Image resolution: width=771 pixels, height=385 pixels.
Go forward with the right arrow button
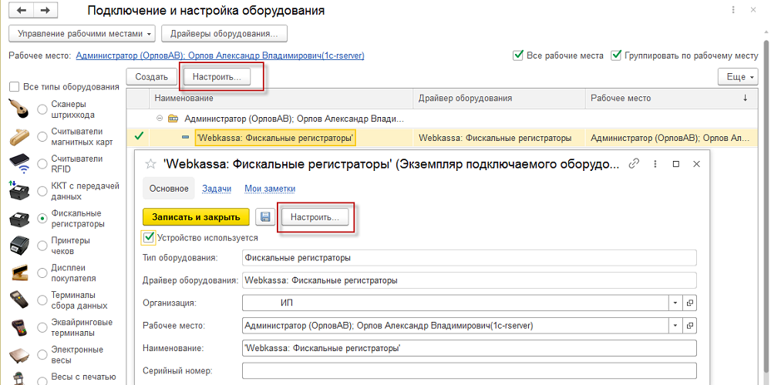coord(45,10)
